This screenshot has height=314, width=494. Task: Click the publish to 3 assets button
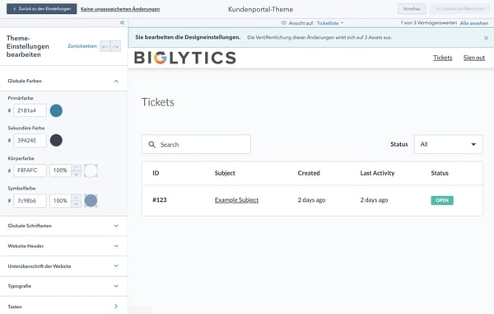click(x=460, y=9)
